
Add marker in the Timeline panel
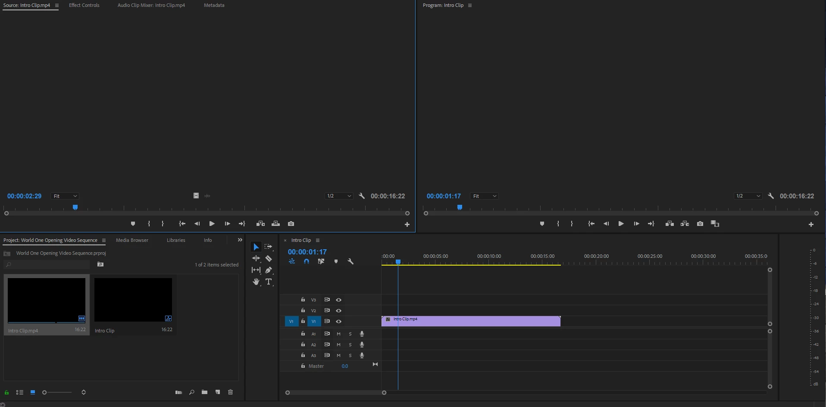[336, 261]
